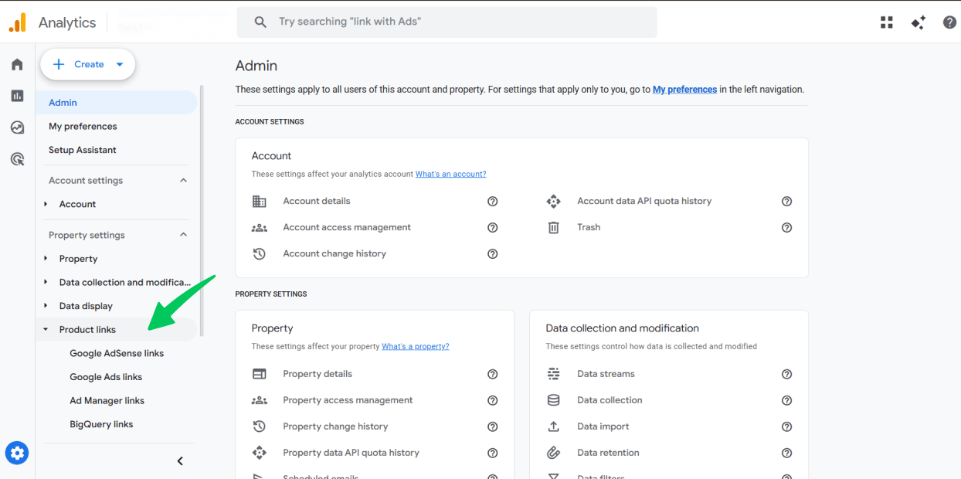
Task: Click help icon beside Data streams
Action: [787, 375]
